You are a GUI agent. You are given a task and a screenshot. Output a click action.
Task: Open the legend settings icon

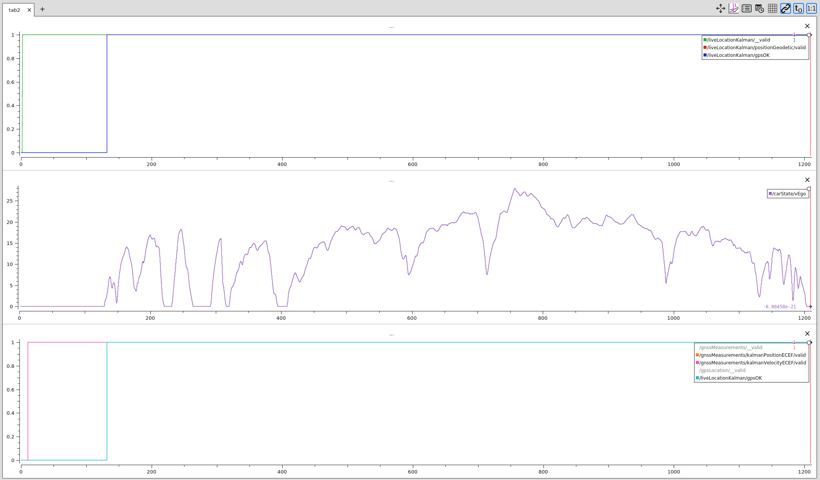click(x=746, y=8)
